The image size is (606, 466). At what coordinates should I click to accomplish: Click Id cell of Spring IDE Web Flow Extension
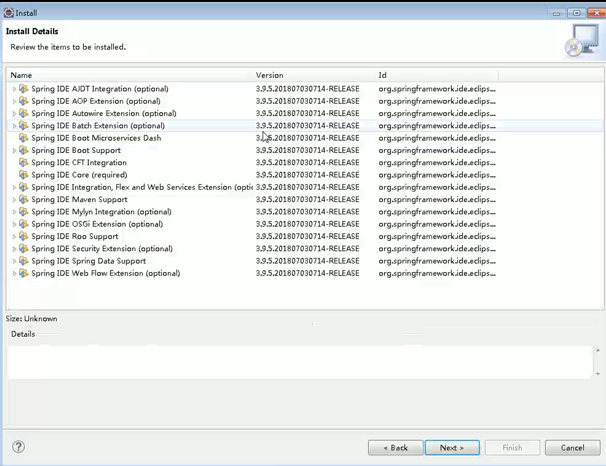(x=437, y=273)
